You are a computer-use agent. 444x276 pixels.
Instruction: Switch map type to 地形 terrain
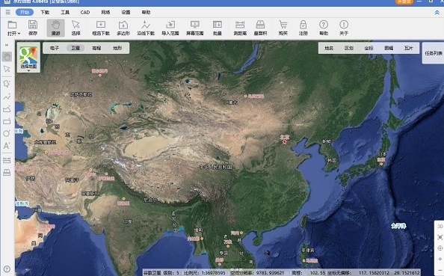pyautogui.click(x=117, y=48)
